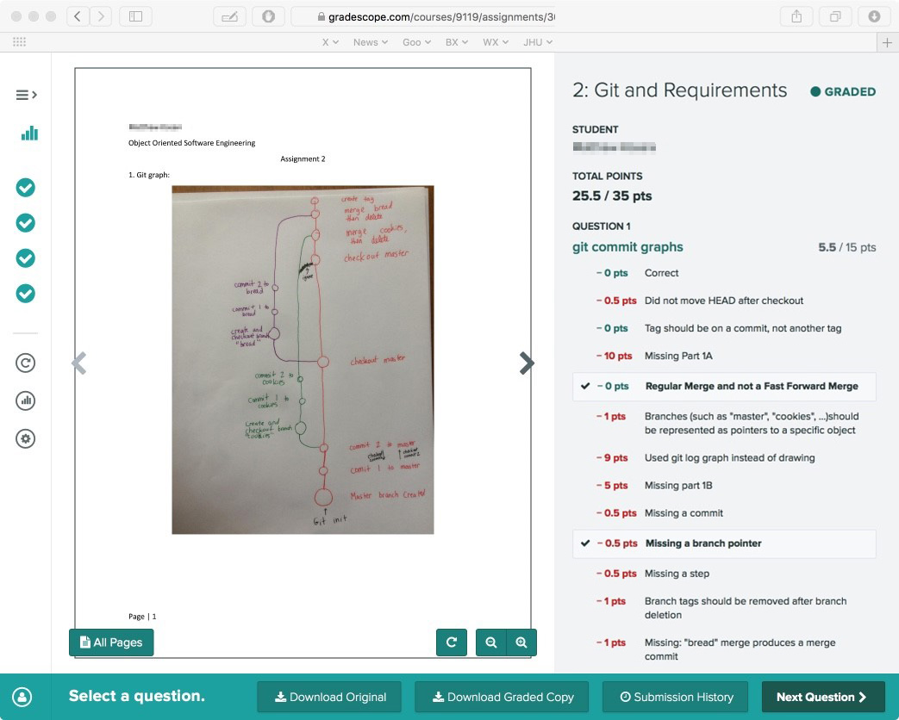Zoom out of the submission page
This screenshot has height=720, width=899.
[x=491, y=642]
